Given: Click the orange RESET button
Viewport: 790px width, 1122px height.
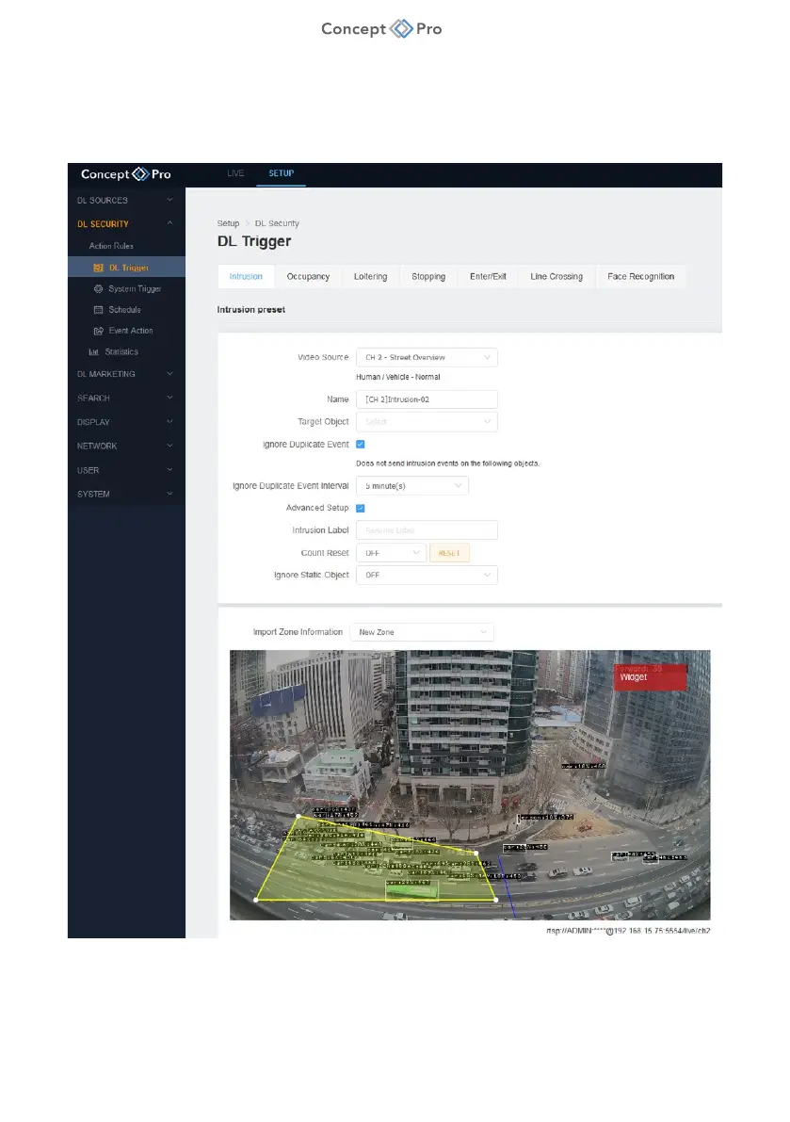Looking at the screenshot, I should (449, 553).
